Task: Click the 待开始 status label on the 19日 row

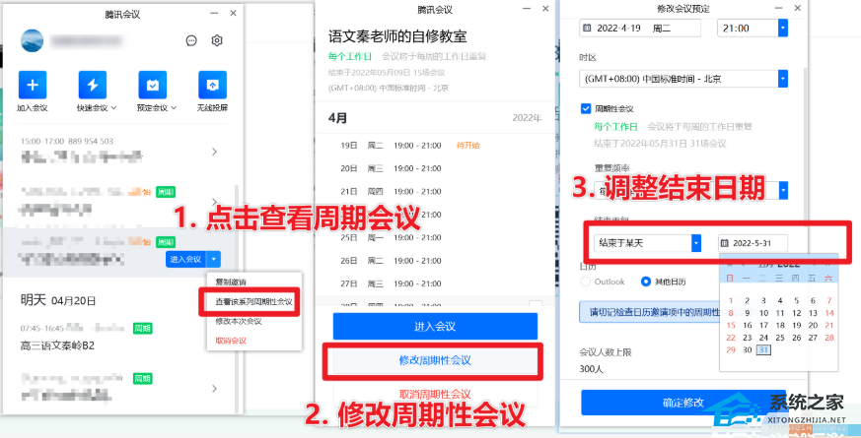Action: [467, 146]
